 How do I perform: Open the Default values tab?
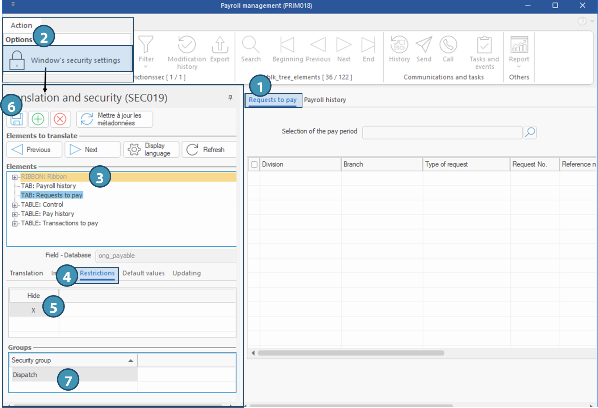pyautogui.click(x=143, y=273)
